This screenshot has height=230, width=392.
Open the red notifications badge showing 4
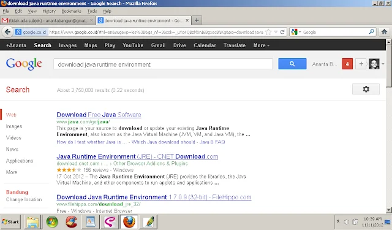(347, 64)
